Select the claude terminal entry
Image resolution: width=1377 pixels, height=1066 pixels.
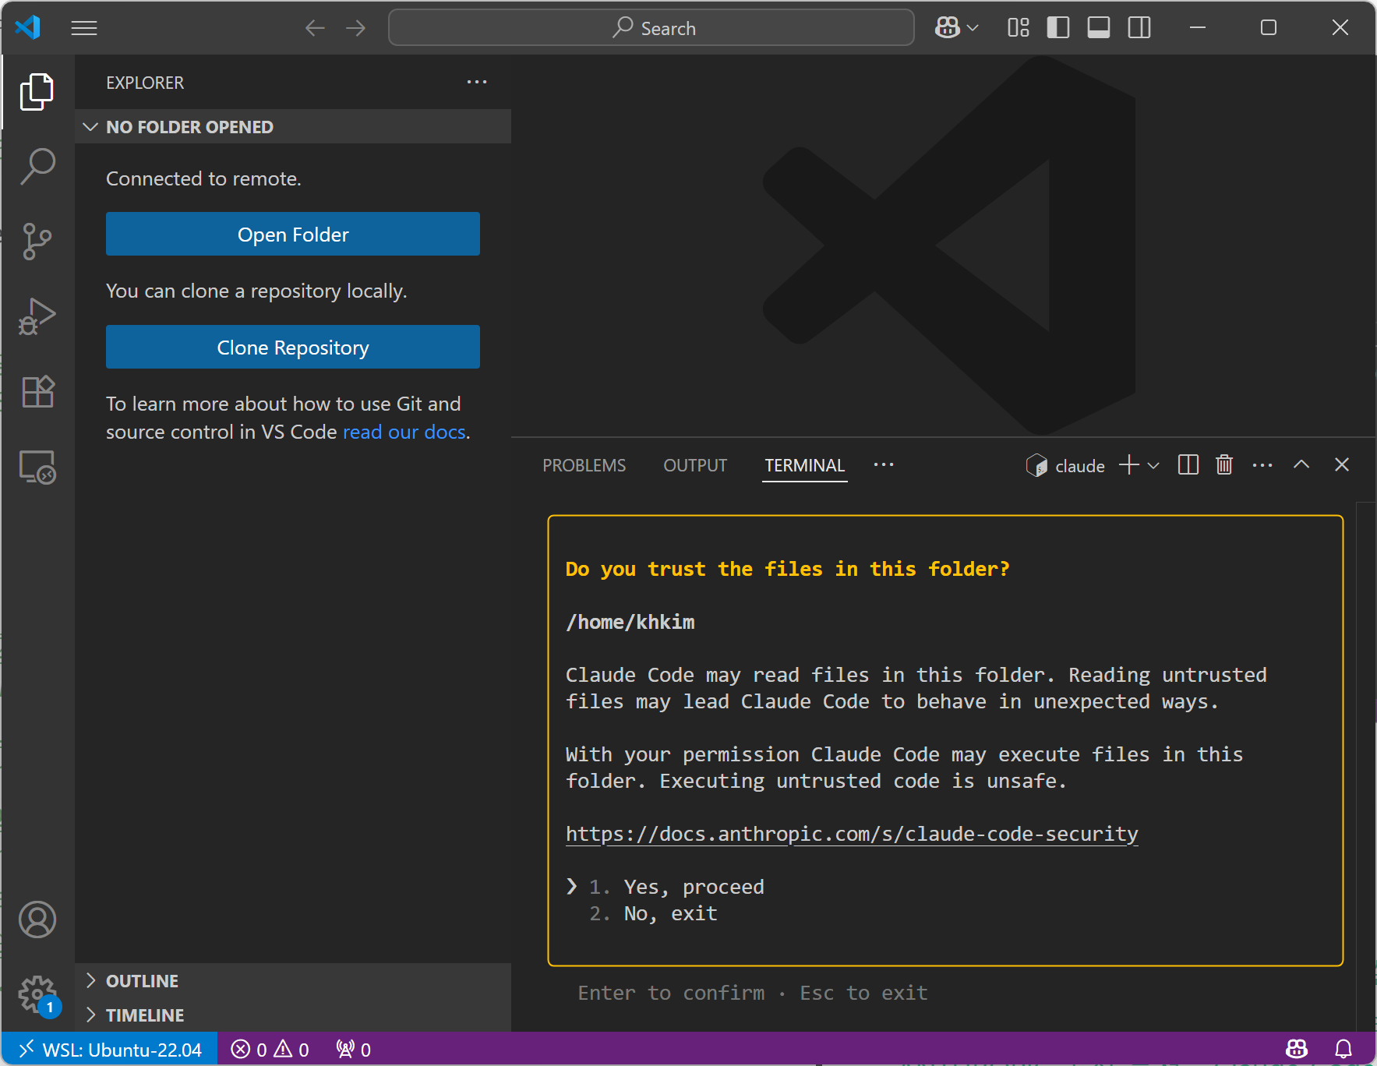point(1065,465)
